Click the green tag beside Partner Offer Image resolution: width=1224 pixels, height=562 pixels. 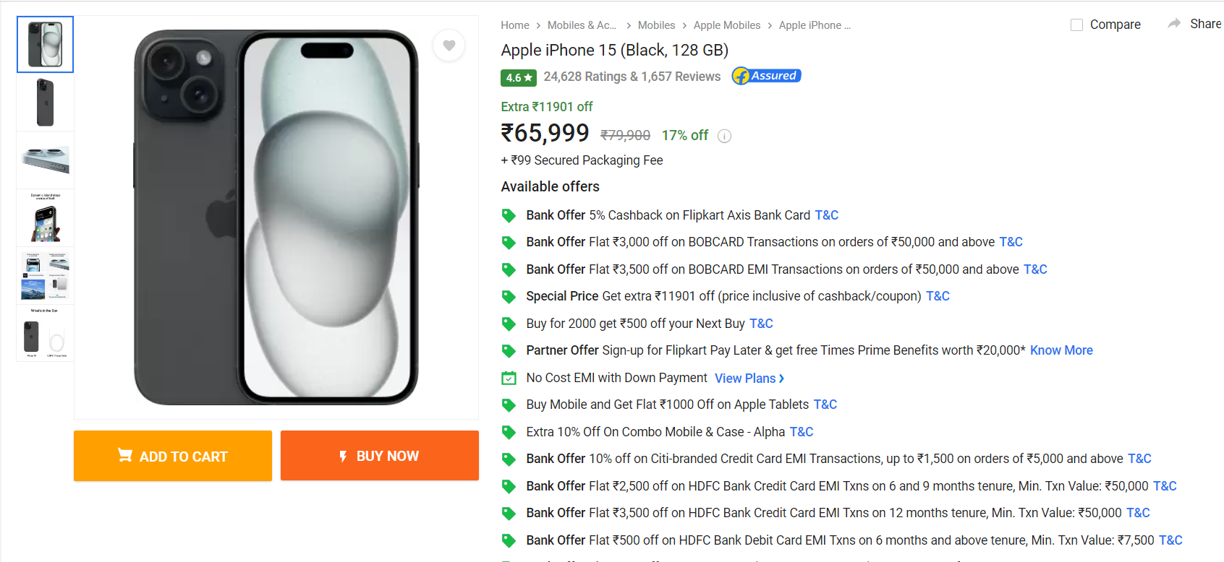(x=509, y=351)
